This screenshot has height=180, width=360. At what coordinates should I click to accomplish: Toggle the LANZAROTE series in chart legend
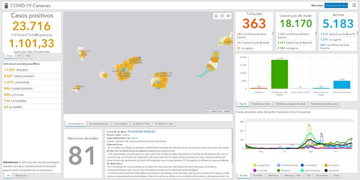point(255,165)
